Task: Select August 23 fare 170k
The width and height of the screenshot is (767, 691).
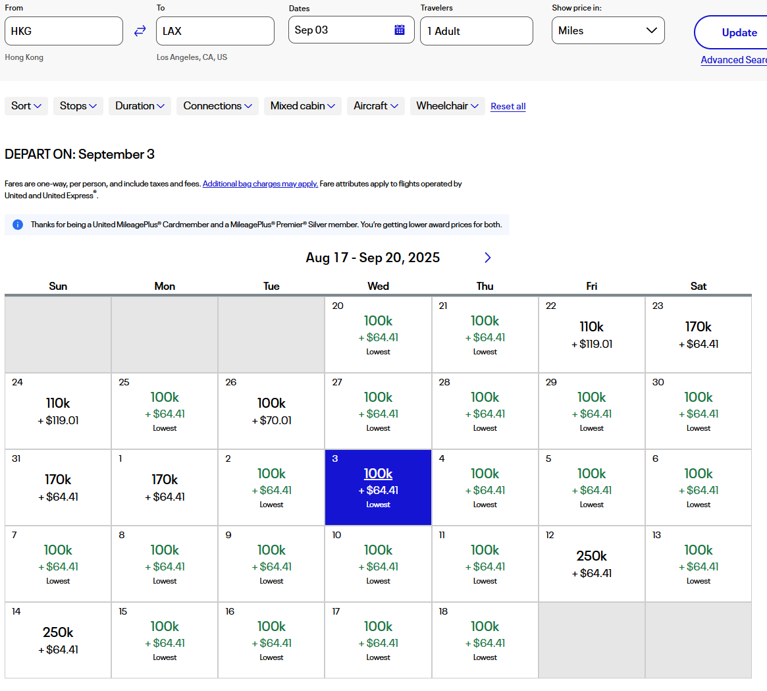Action: [x=698, y=335]
